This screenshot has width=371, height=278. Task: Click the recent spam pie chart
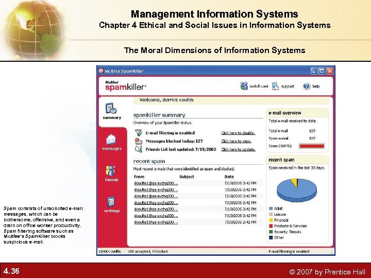click(x=297, y=190)
